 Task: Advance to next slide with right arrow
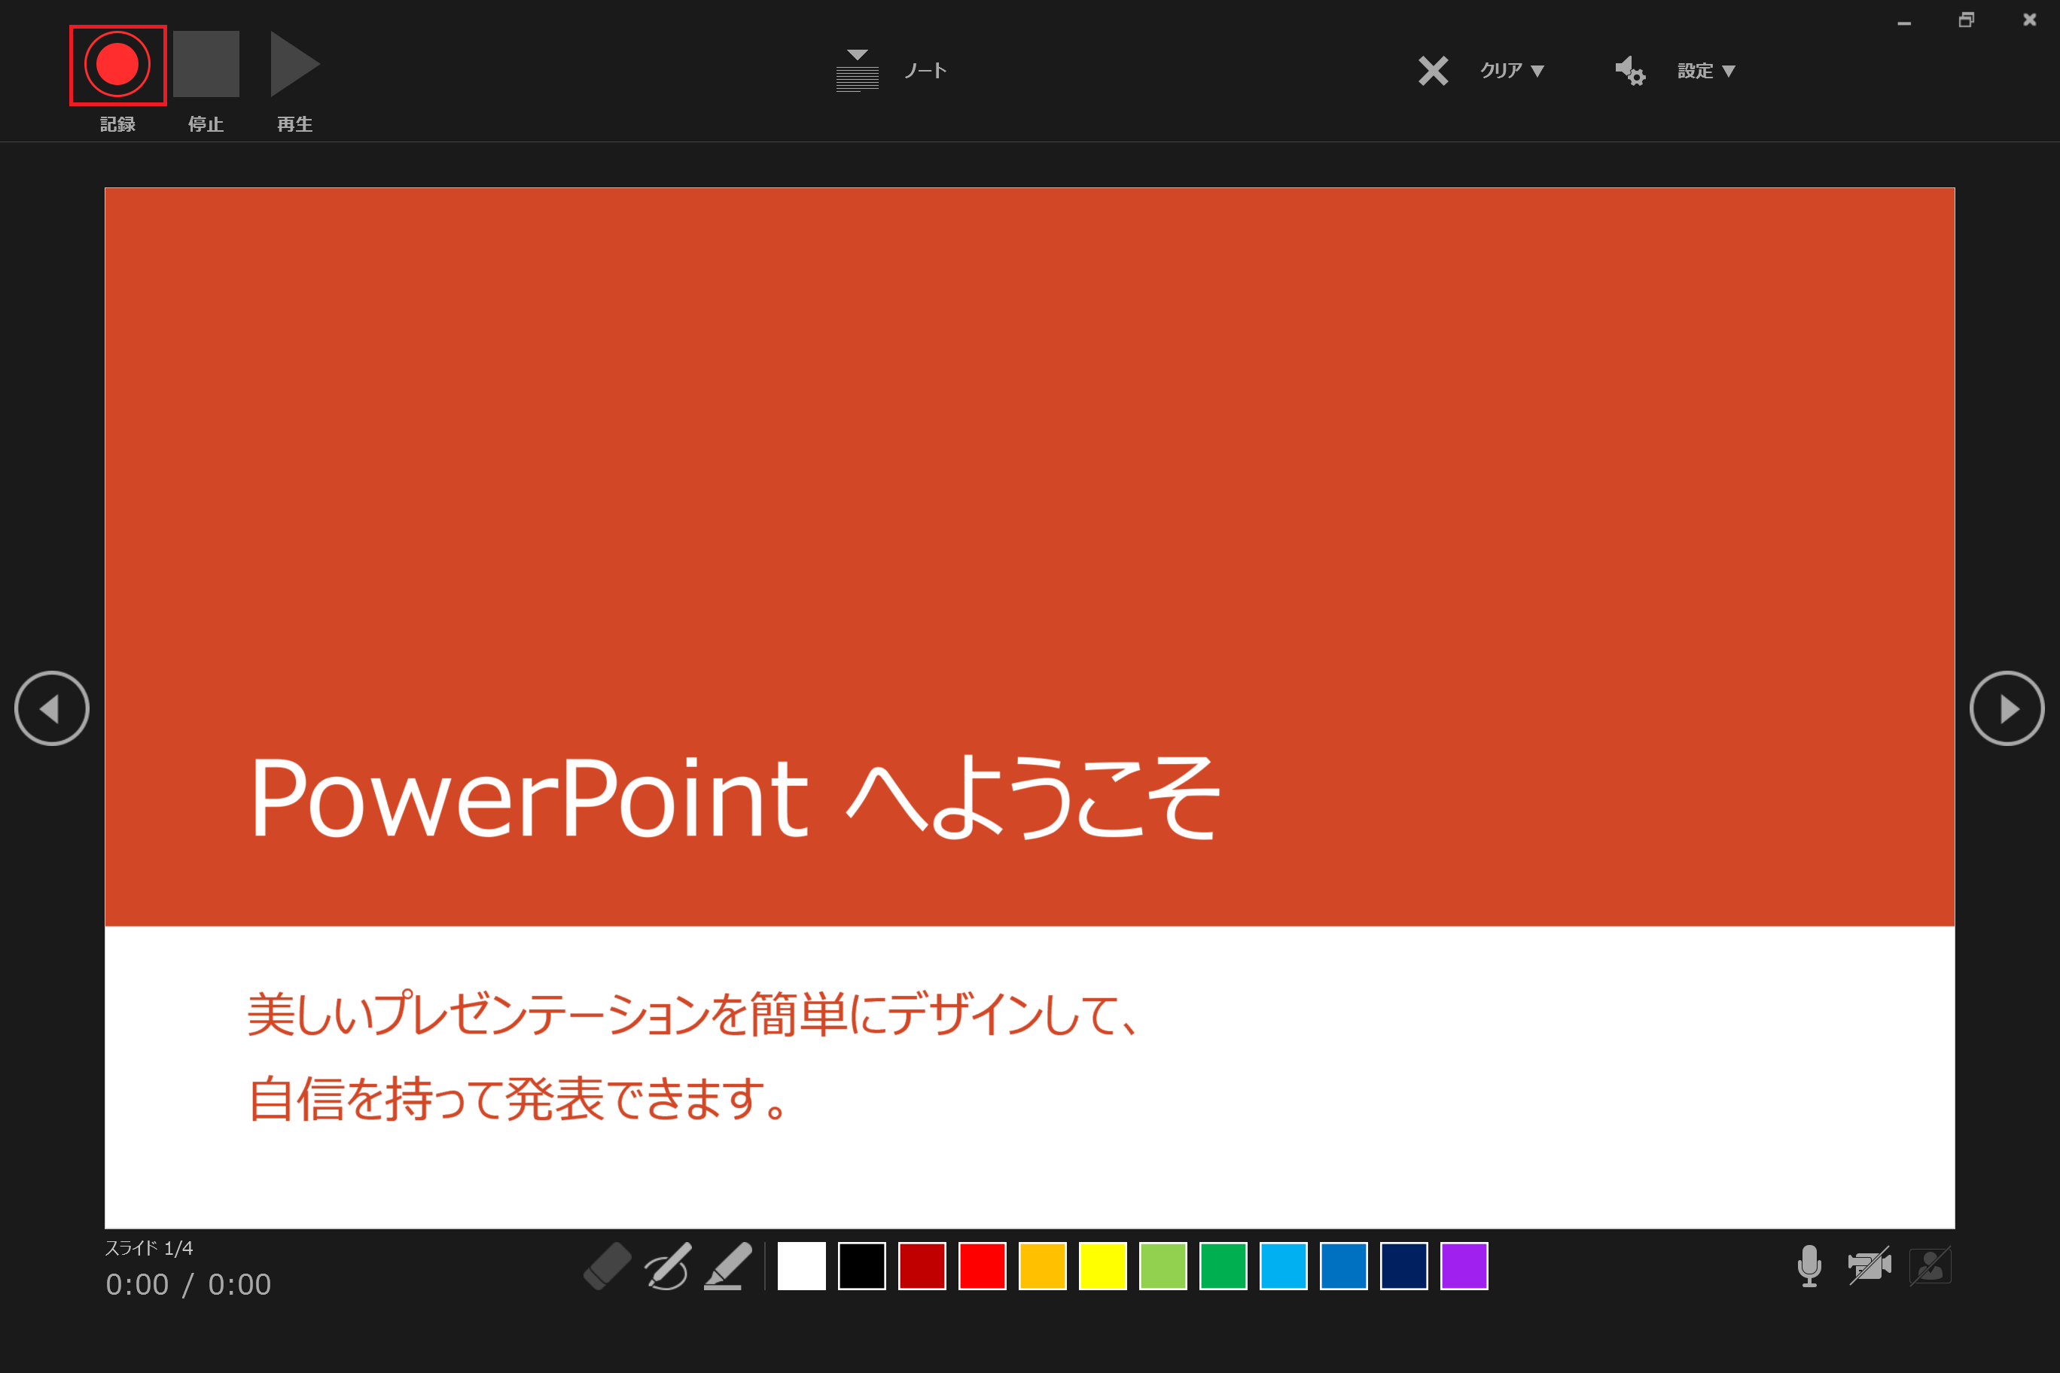tap(2007, 708)
